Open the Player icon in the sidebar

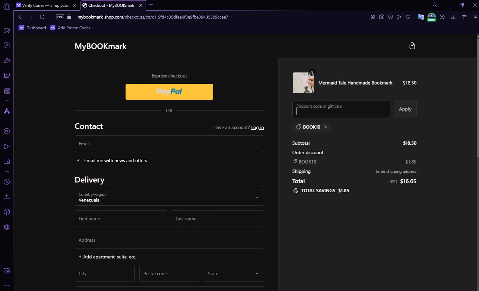[7, 131]
